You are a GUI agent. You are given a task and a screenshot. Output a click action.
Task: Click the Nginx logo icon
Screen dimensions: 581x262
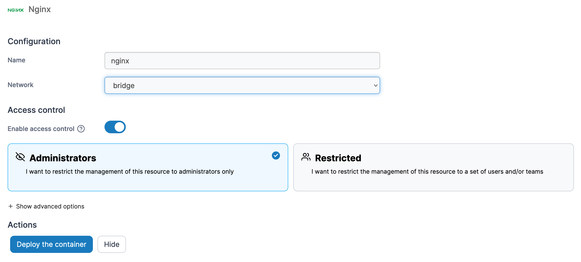(x=16, y=10)
